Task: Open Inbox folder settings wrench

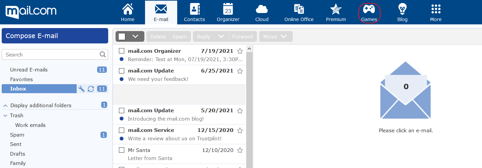Action: point(81,89)
